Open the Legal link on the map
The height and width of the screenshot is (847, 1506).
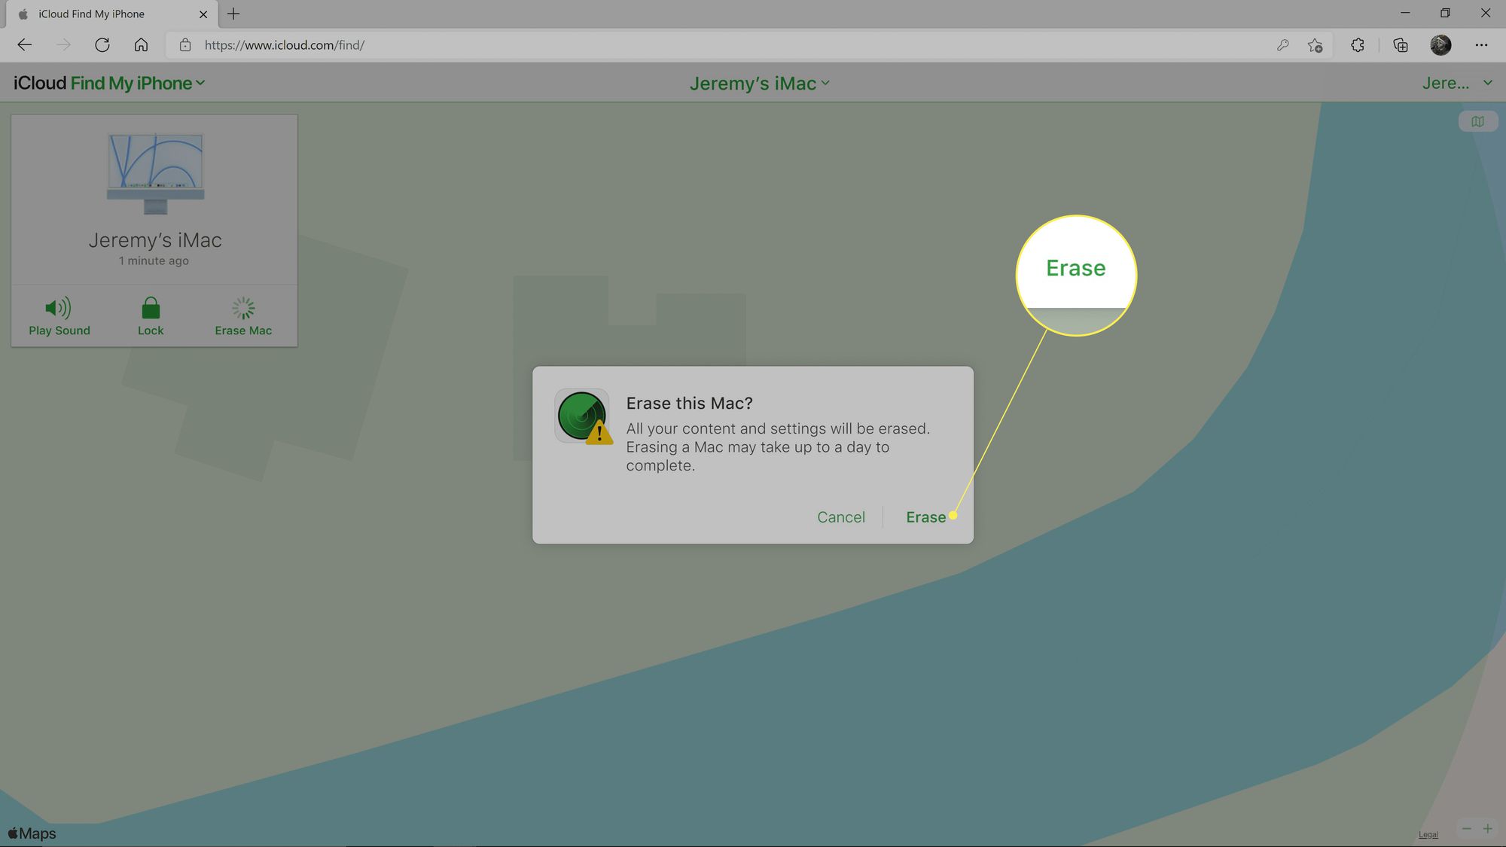(1428, 834)
